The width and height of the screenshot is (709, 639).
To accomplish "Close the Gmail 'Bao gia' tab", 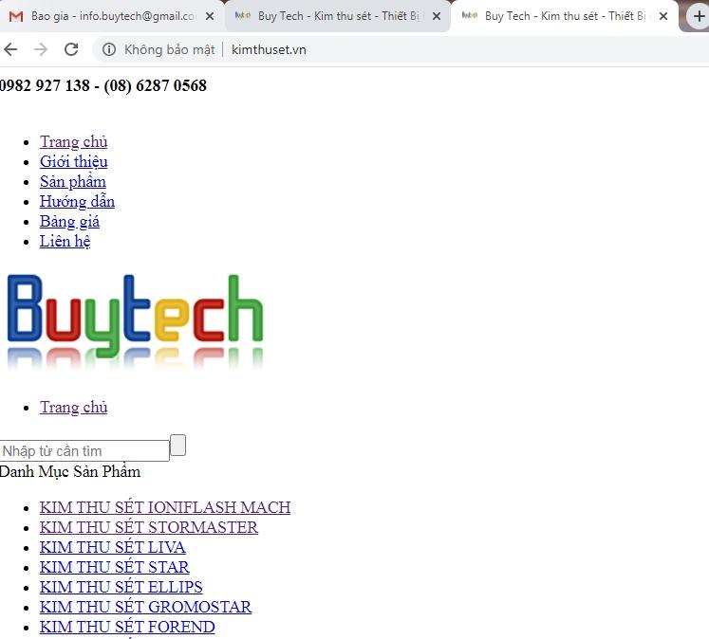I will [x=210, y=16].
